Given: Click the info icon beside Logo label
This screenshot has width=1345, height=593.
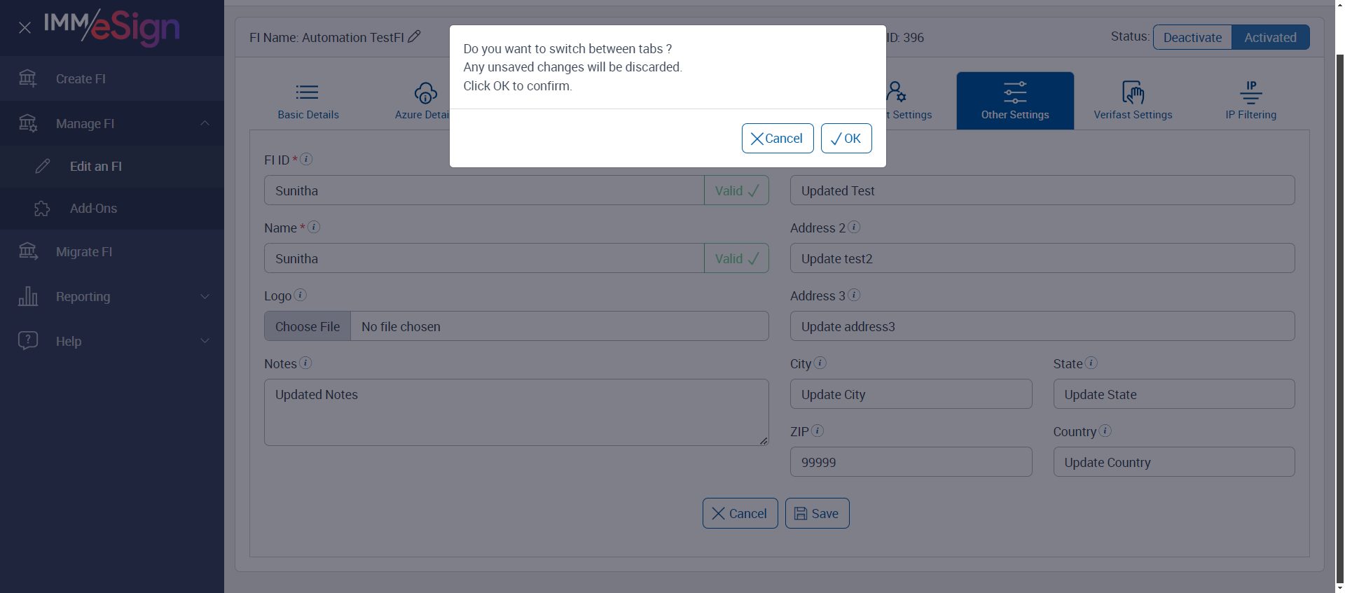Looking at the screenshot, I should 300,295.
